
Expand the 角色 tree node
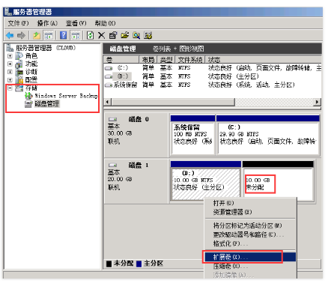[10, 56]
